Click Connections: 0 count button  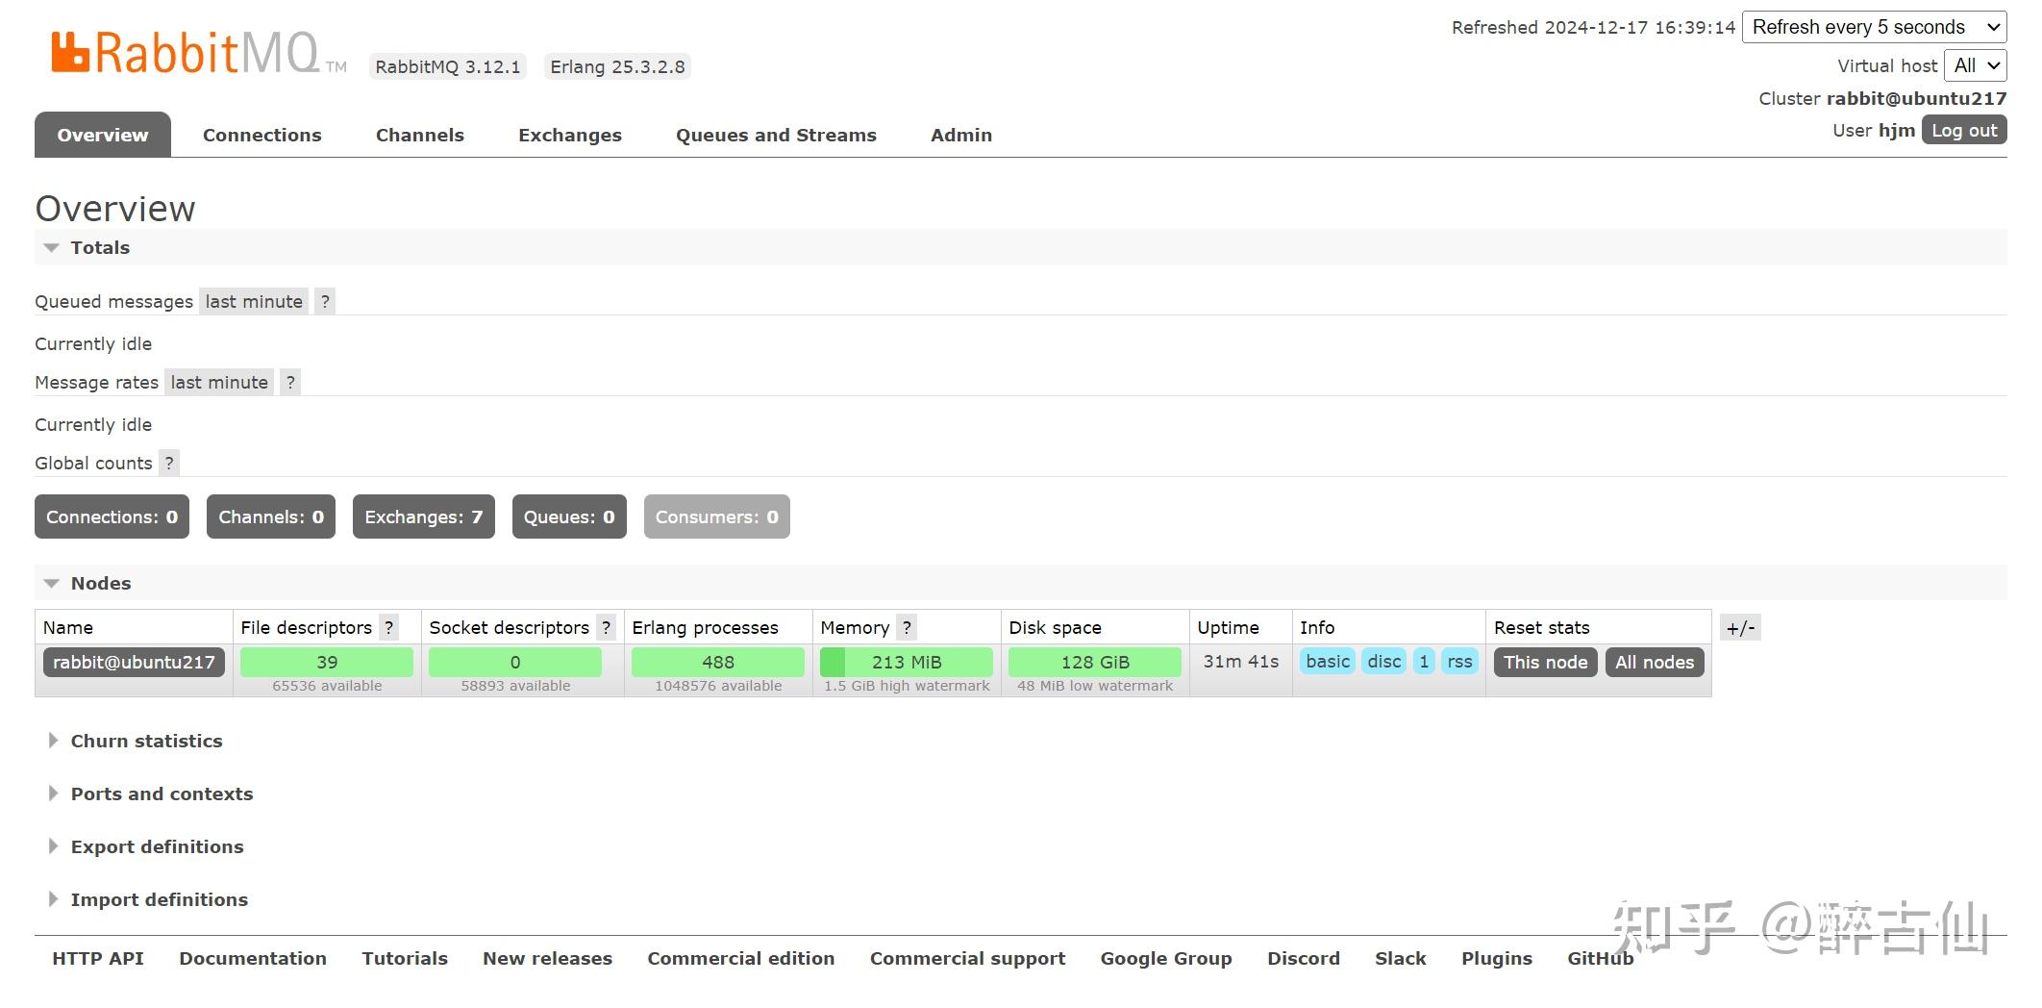[x=112, y=517]
